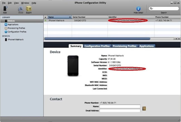The height and width of the screenshot is (122, 181).
Task: Click the Phone Number column header
Action: point(167,17)
